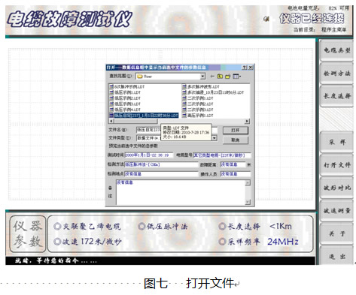Expand the 文件类型 dropdown
Screen dimensions: 356x295
(x=215, y=138)
